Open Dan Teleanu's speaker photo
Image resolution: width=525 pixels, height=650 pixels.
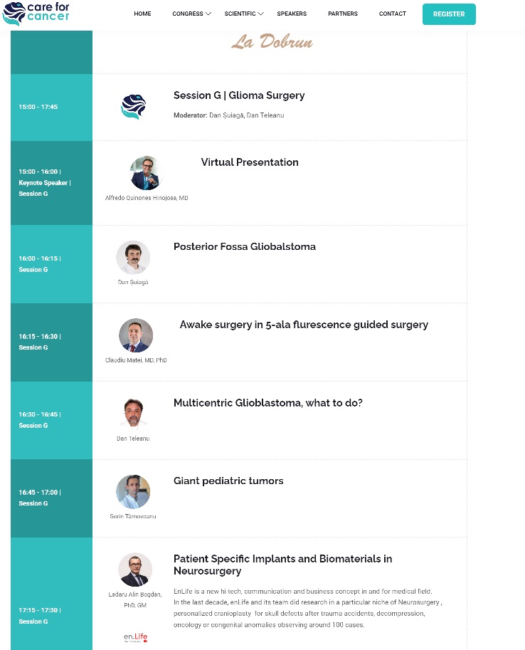[x=133, y=414]
